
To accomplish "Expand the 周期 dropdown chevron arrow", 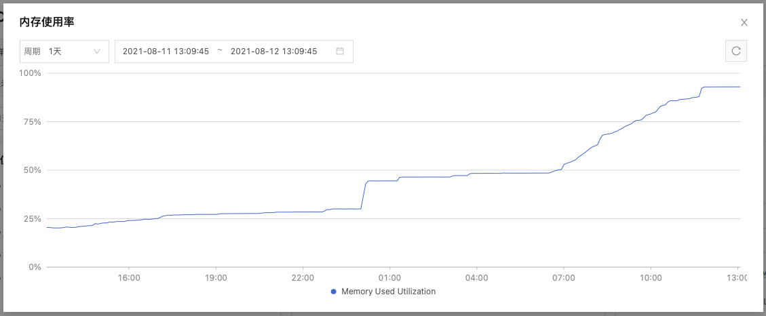I will 97,52.
